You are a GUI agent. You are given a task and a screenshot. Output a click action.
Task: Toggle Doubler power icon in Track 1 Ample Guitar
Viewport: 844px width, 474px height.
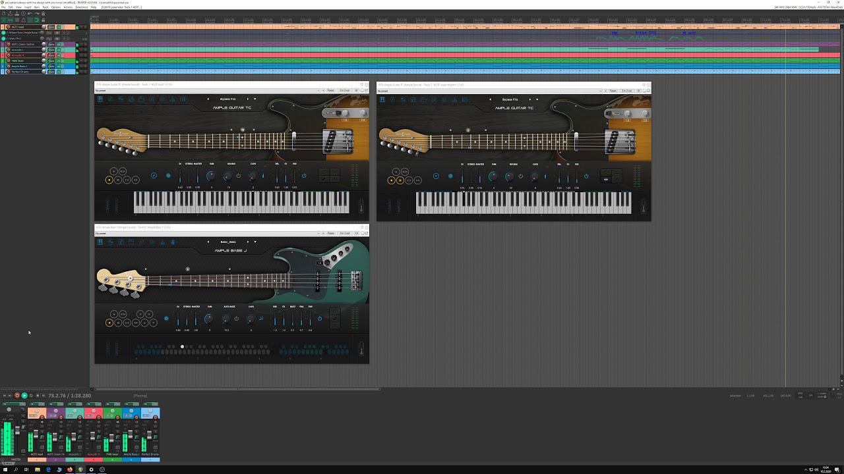click(238, 176)
